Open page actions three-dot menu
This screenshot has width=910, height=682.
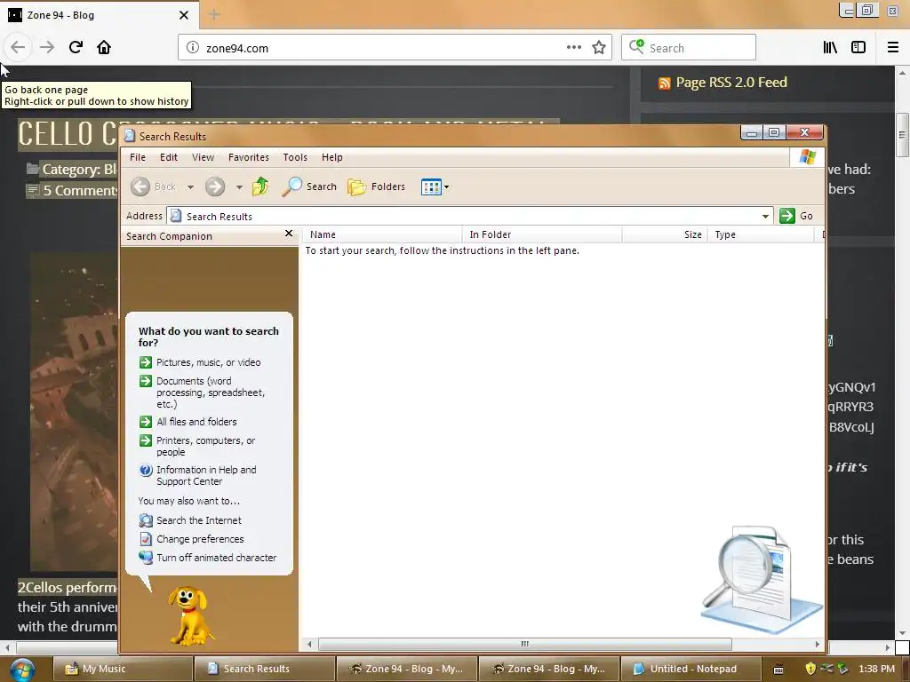click(573, 48)
